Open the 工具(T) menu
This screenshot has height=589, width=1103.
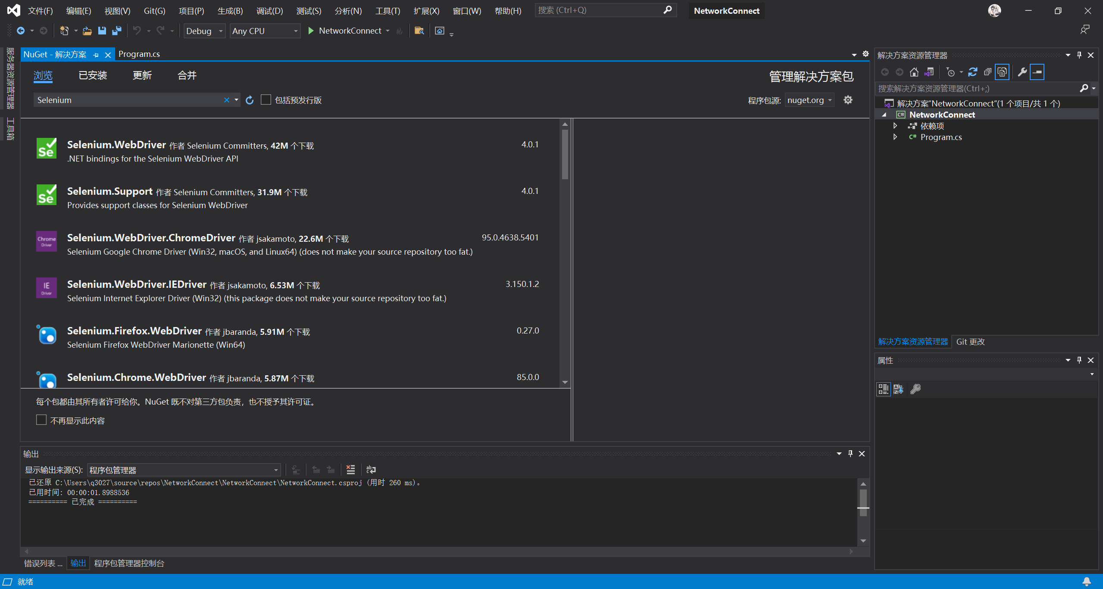coord(387,11)
